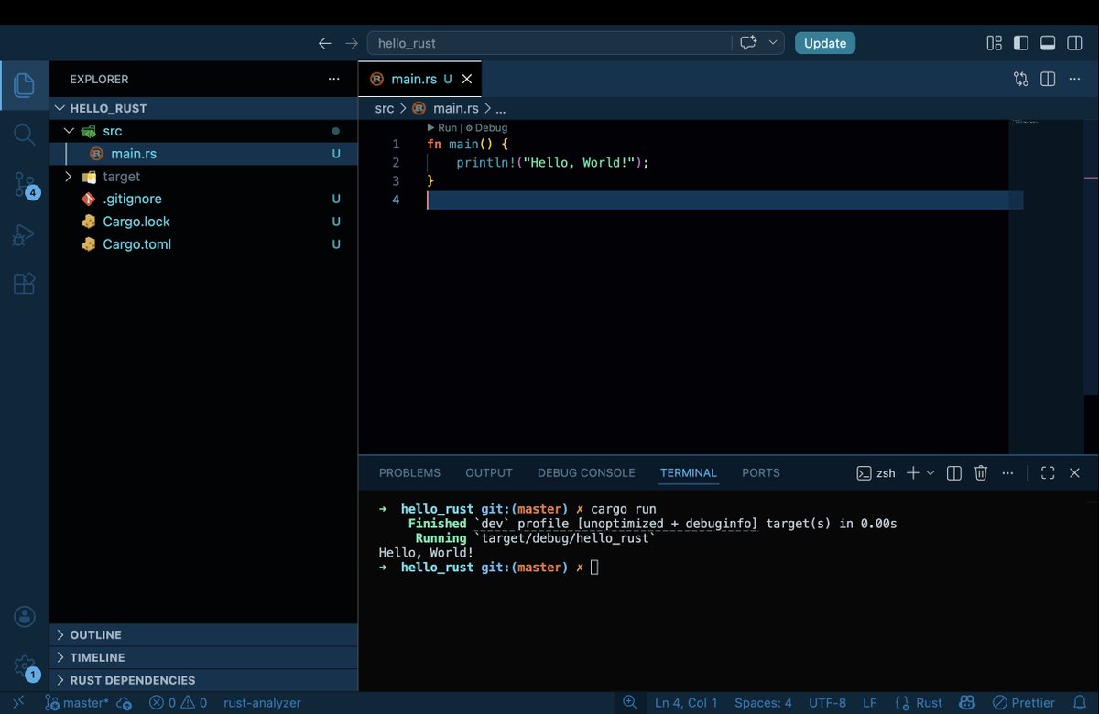Open terminal panel more actions ellipsis
The image size is (1099, 714).
(x=1008, y=473)
